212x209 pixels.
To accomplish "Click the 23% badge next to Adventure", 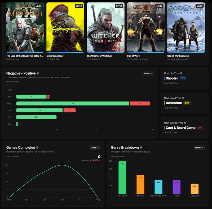I will pos(187,103).
